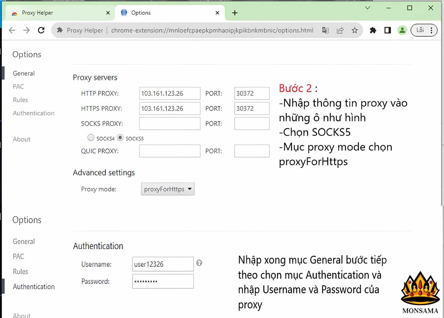Bookmark this page with the star icon
This screenshot has width=444, height=318.
(355, 30)
